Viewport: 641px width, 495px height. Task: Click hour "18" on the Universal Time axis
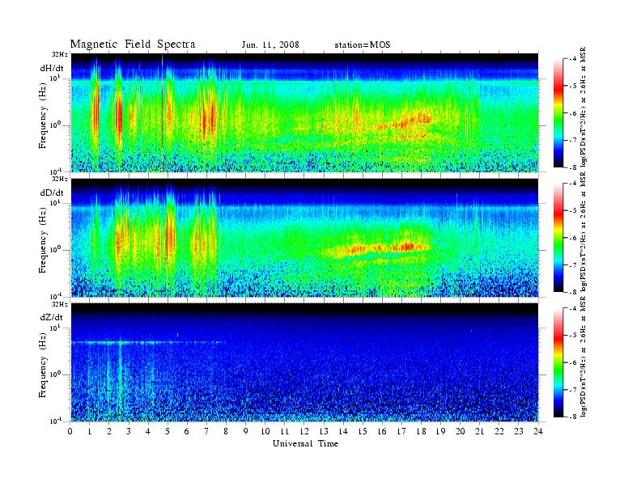click(421, 431)
